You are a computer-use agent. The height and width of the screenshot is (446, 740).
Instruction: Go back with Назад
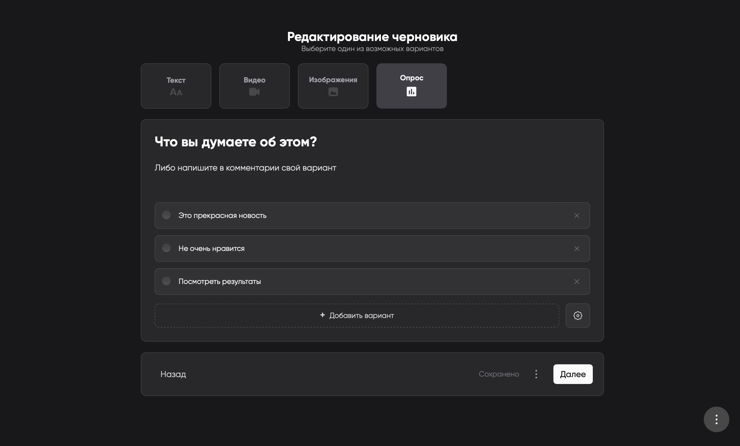[173, 374]
